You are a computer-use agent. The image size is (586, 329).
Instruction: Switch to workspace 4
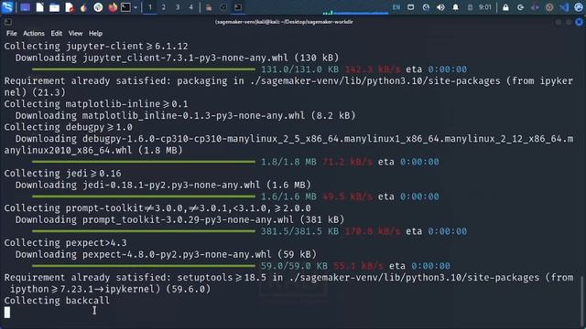[x=191, y=7]
